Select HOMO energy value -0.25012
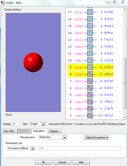The height and width of the screenshot is (166, 128). [106, 74]
